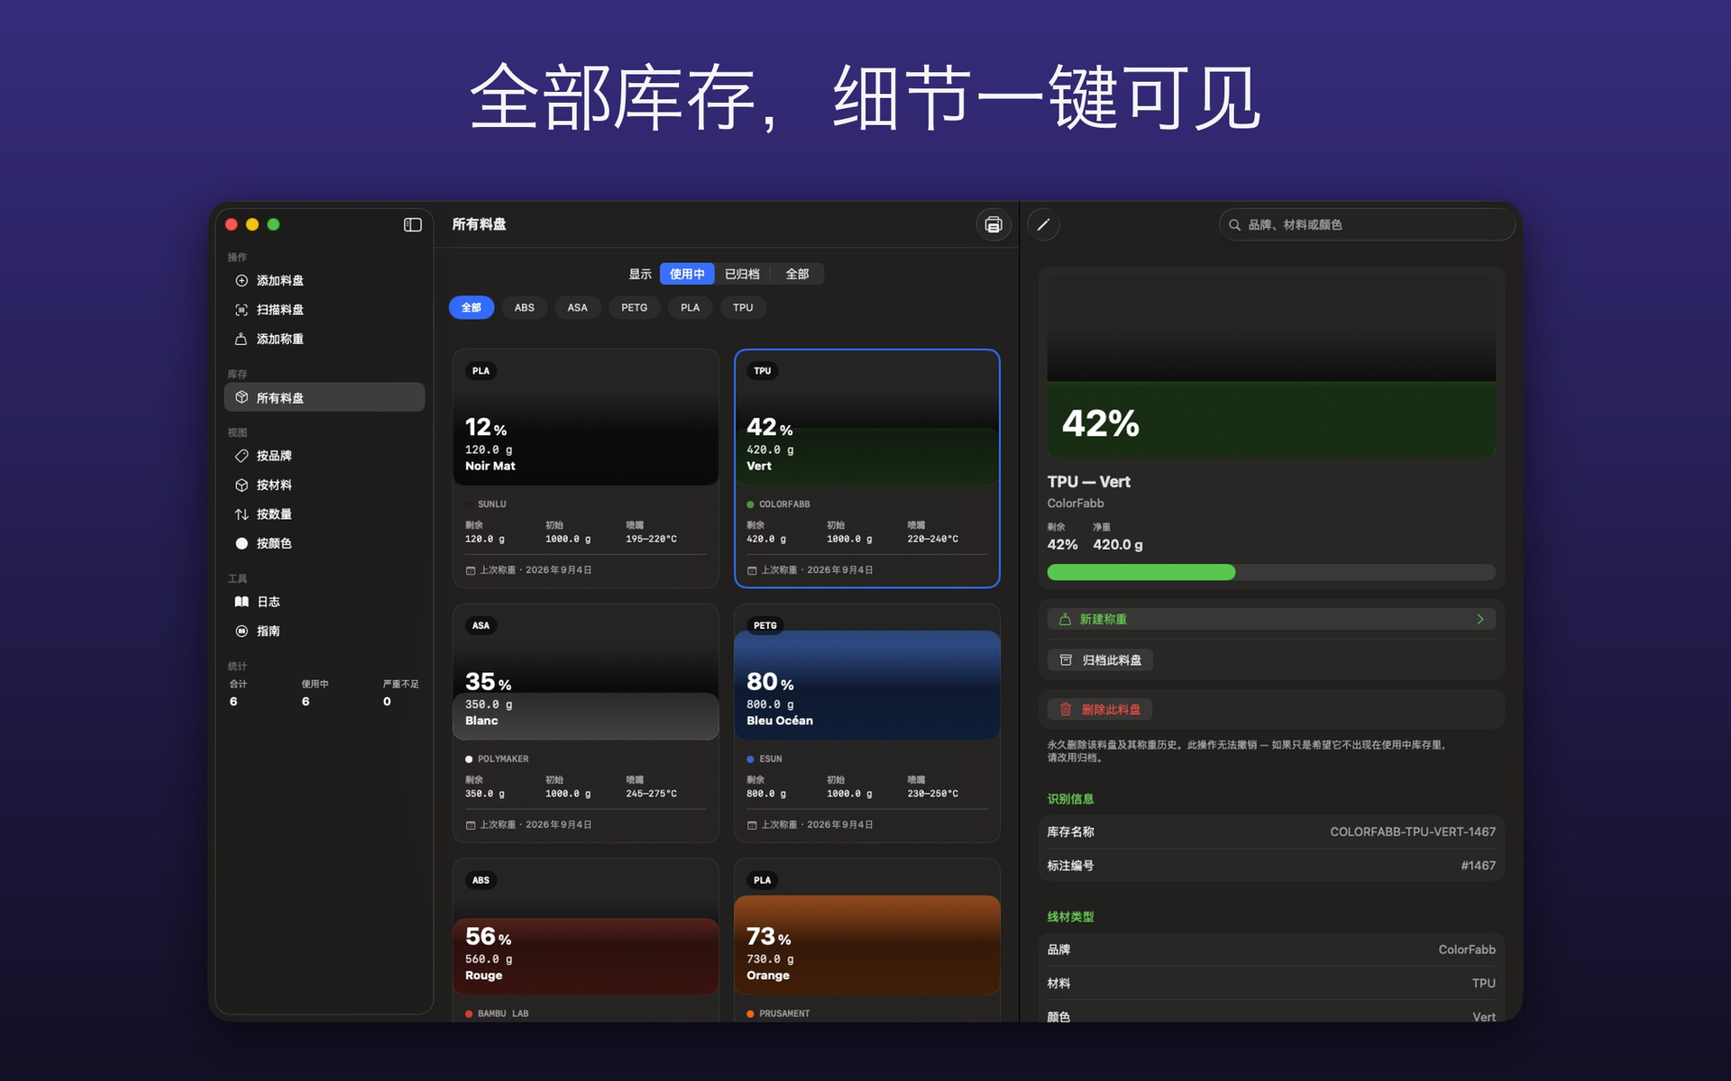Click the 按材料 cube icon
This screenshot has height=1081, width=1731.
pos(242,485)
